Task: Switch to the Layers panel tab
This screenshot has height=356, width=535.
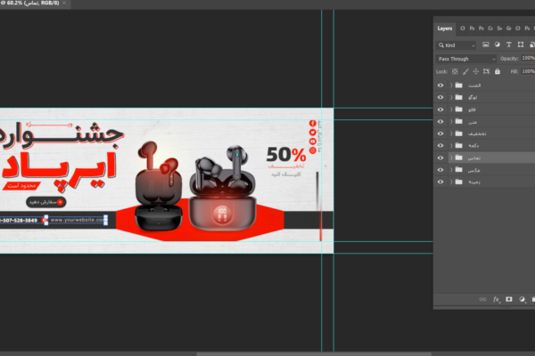Action: pos(446,28)
